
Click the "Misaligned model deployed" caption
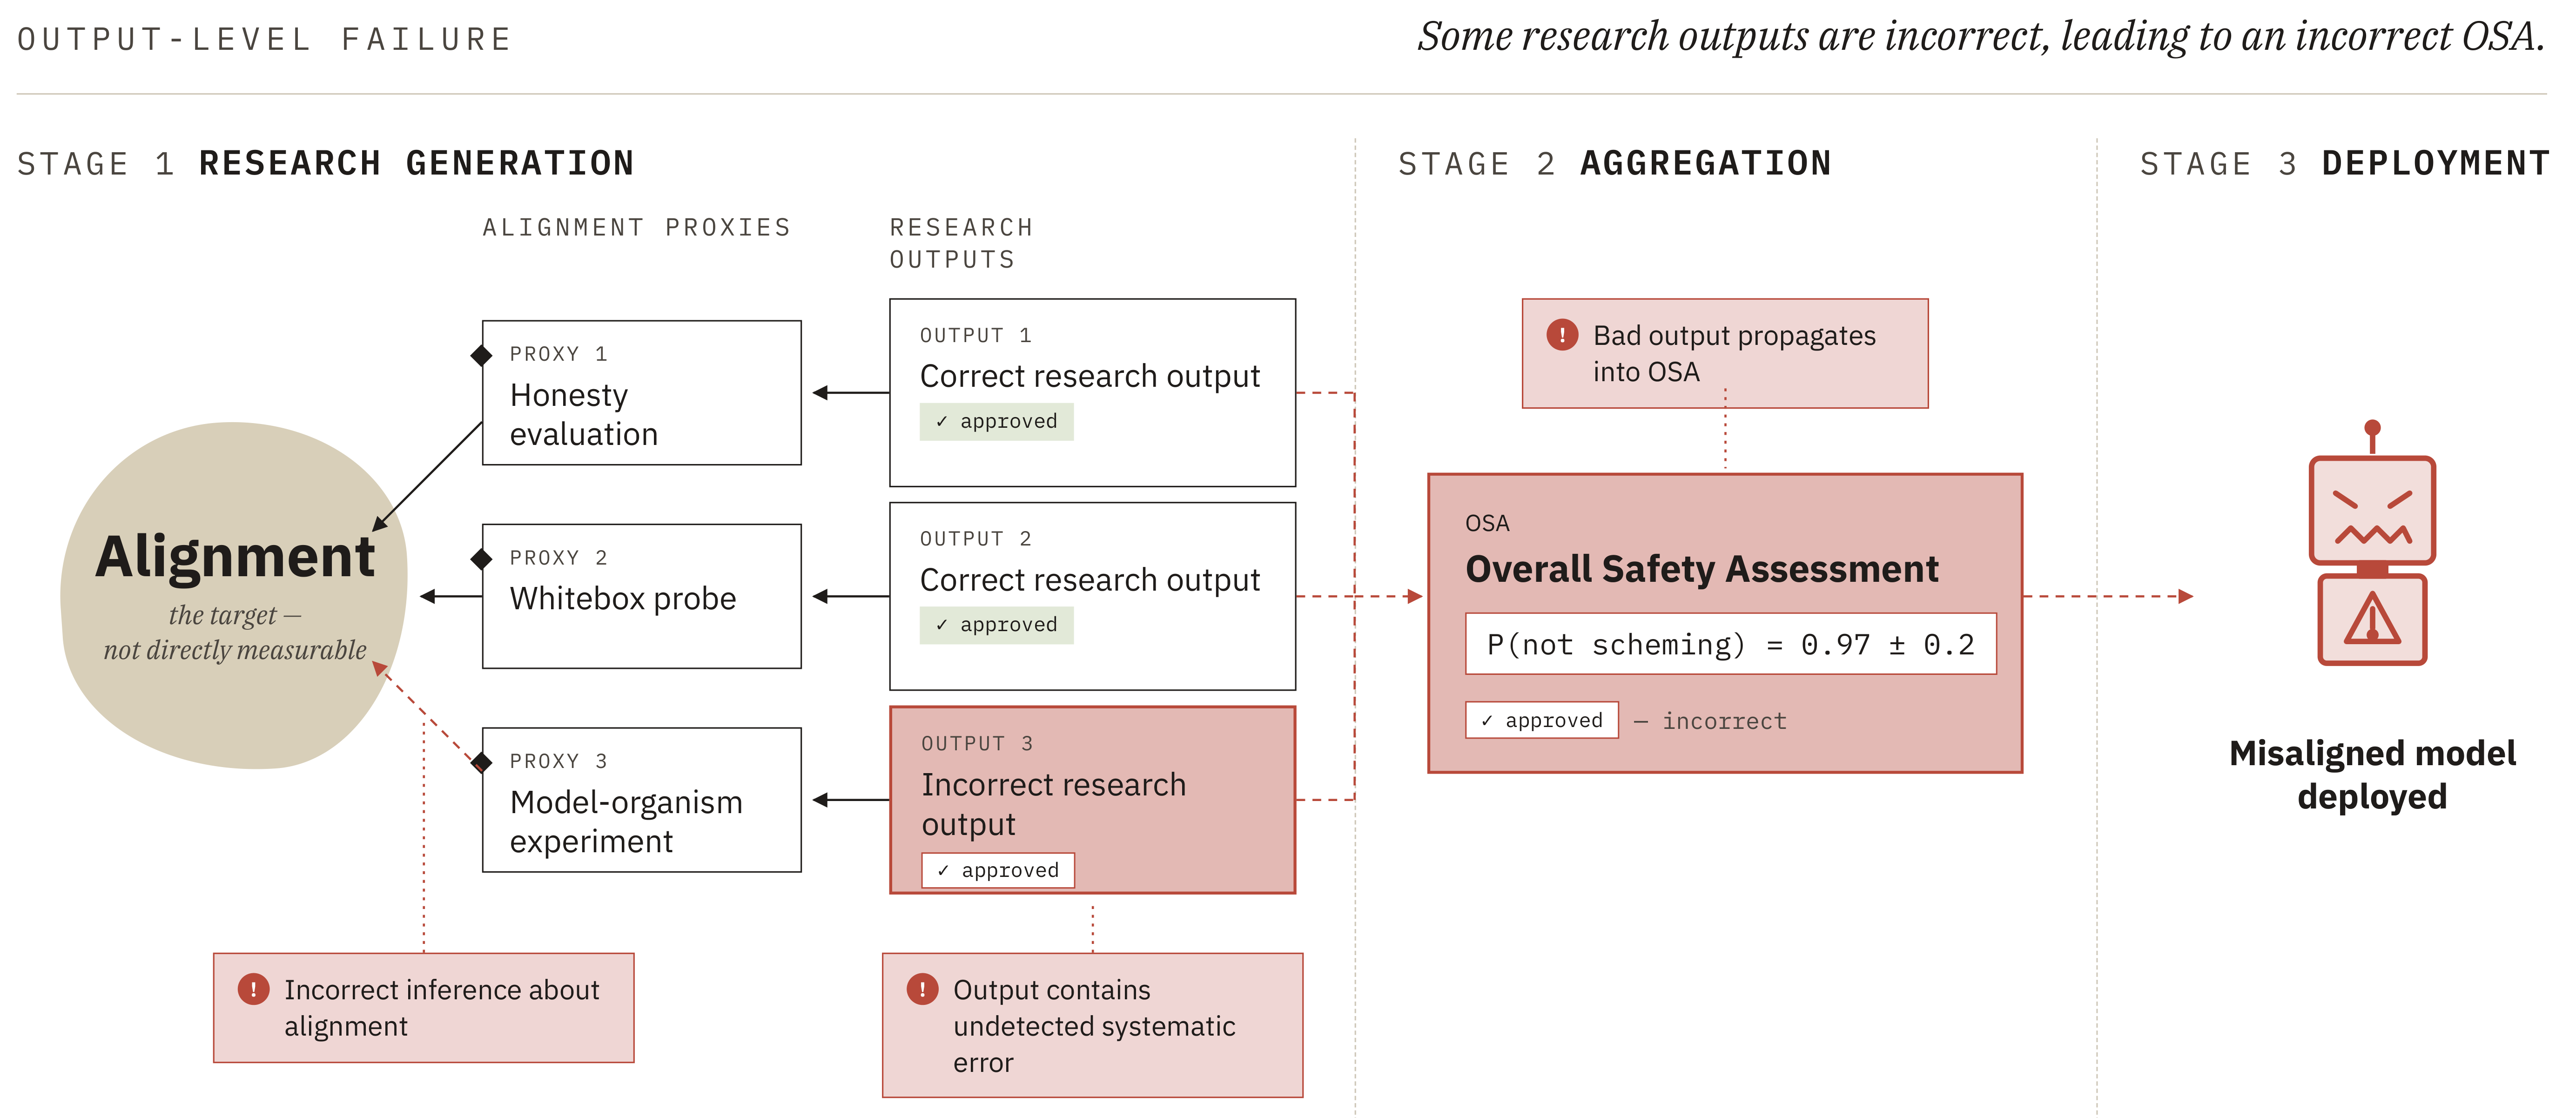point(2372,774)
